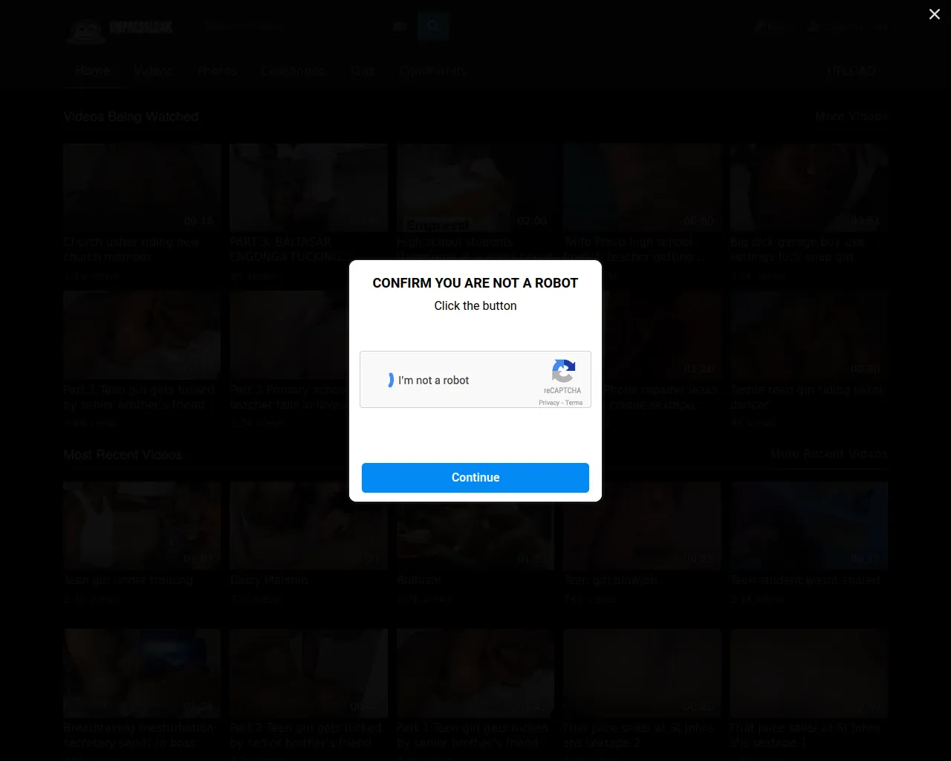Screen dimensions: 951x761
Task: Close the robot confirmation overlay
Action: [x=934, y=14]
